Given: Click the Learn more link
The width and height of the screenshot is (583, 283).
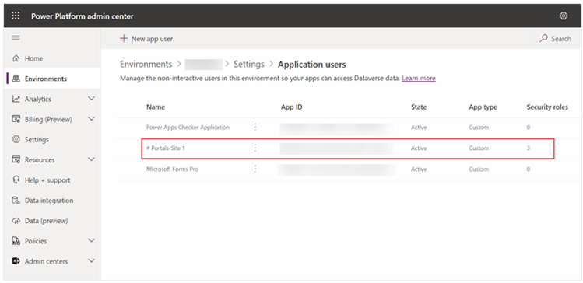Looking at the screenshot, I should tap(419, 79).
